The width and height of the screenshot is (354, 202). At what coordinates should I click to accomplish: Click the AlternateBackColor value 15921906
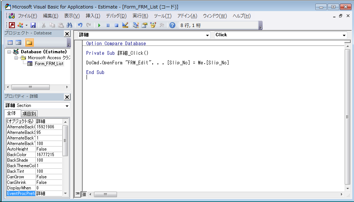click(49, 127)
